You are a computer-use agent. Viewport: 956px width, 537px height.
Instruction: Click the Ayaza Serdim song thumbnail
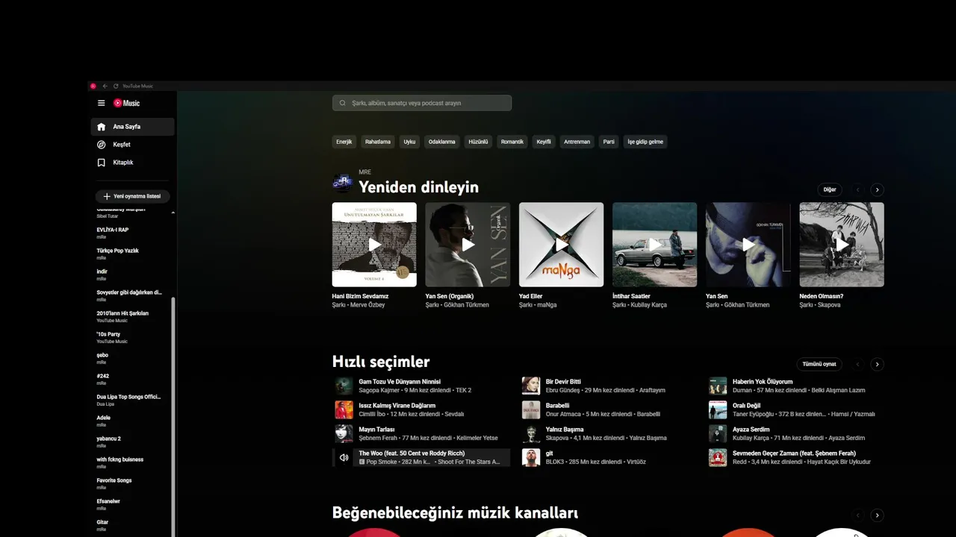[x=718, y=433]
